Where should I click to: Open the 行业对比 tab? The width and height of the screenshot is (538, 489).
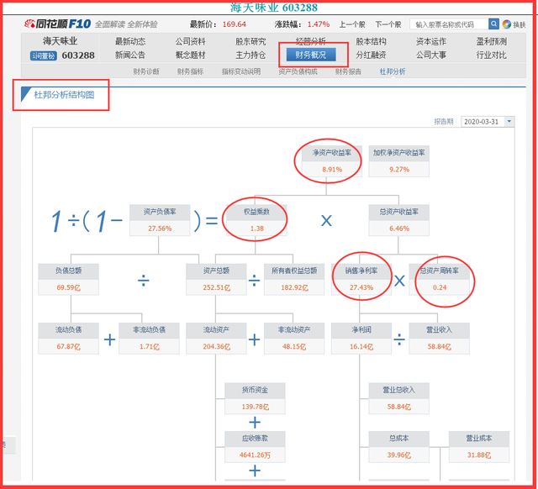point(491,55)
